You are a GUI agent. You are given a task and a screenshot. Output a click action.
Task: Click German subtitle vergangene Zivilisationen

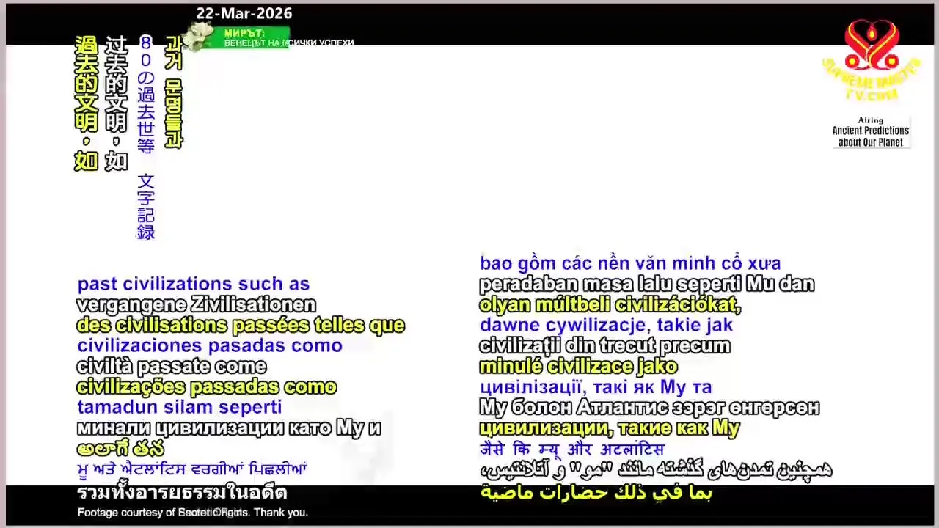(197, 304)
